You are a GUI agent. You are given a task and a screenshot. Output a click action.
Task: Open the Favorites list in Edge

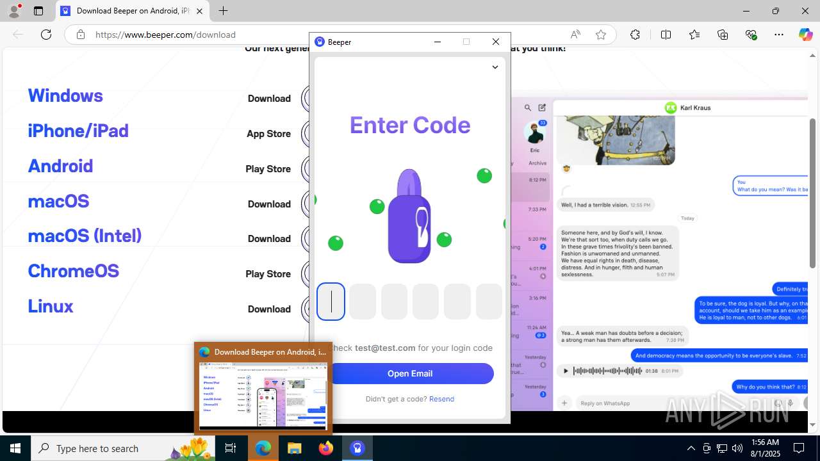(x=694, y=35)
